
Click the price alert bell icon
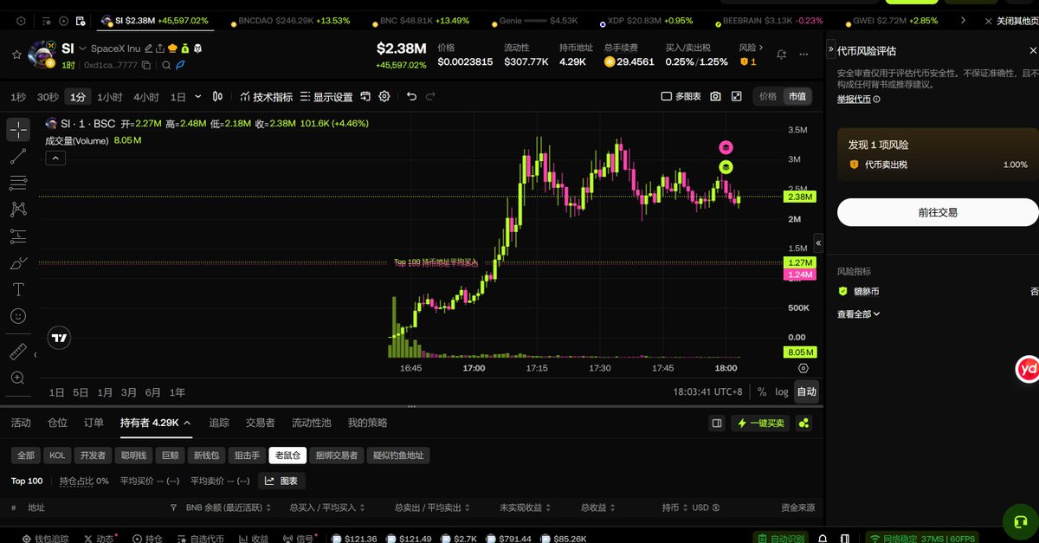(782, 55)
